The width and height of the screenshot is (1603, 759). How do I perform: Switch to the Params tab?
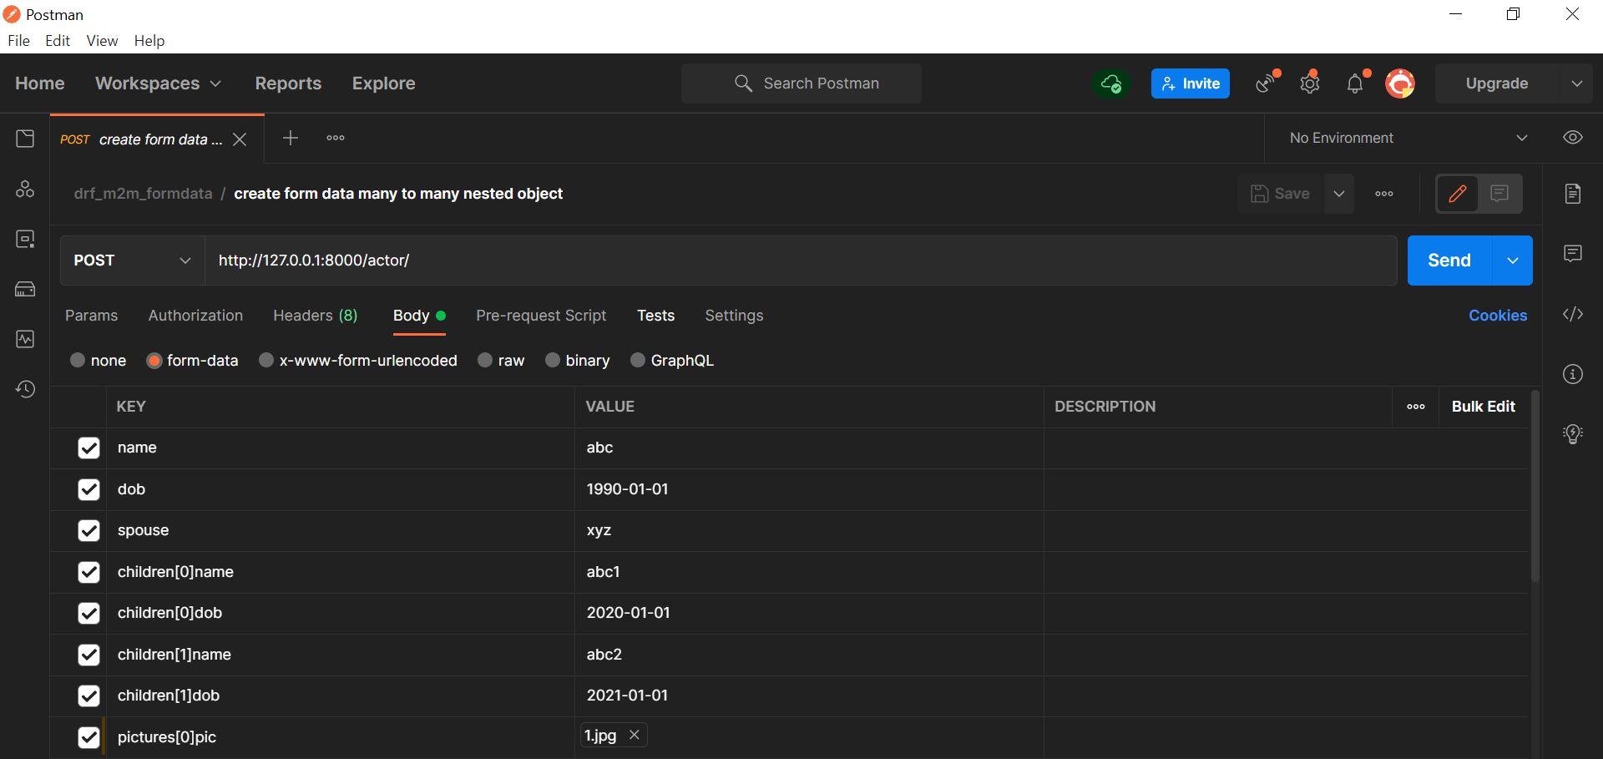coord(91,316)
